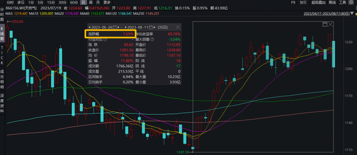
Task: Click the start date 2023-06-26 field
Action: pyautogui.click(x=102, y=27)
